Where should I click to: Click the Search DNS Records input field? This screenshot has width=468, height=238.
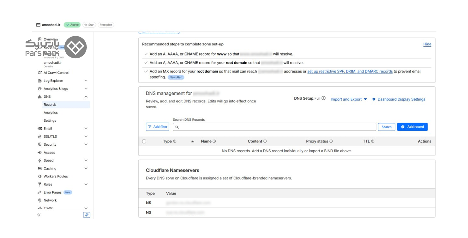tap(274, 127)
